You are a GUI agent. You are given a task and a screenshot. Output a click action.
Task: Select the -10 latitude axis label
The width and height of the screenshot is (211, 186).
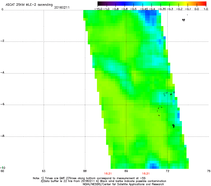pyautogui.click(x=3, y=168)
